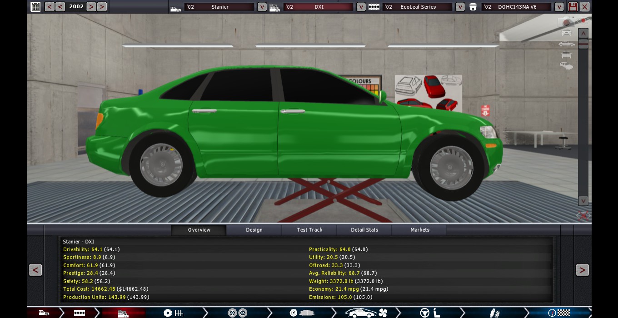Screen dimensions: 618x318
Task: Switch to the Design tab
Action: [x=254, y=230]
